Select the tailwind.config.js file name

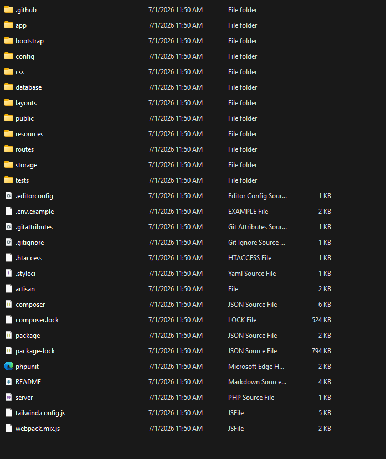(x=40, y=413)
